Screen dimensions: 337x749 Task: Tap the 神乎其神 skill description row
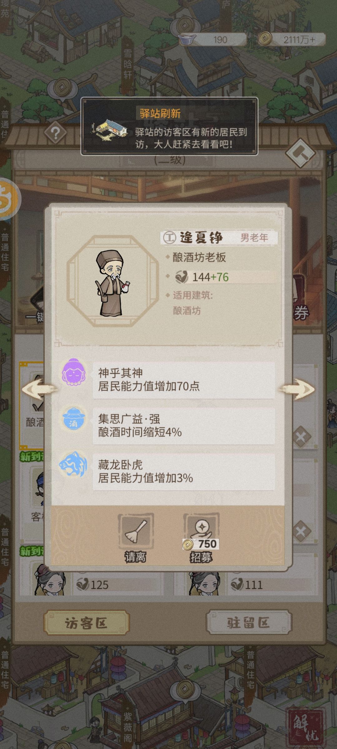[184, 380]
